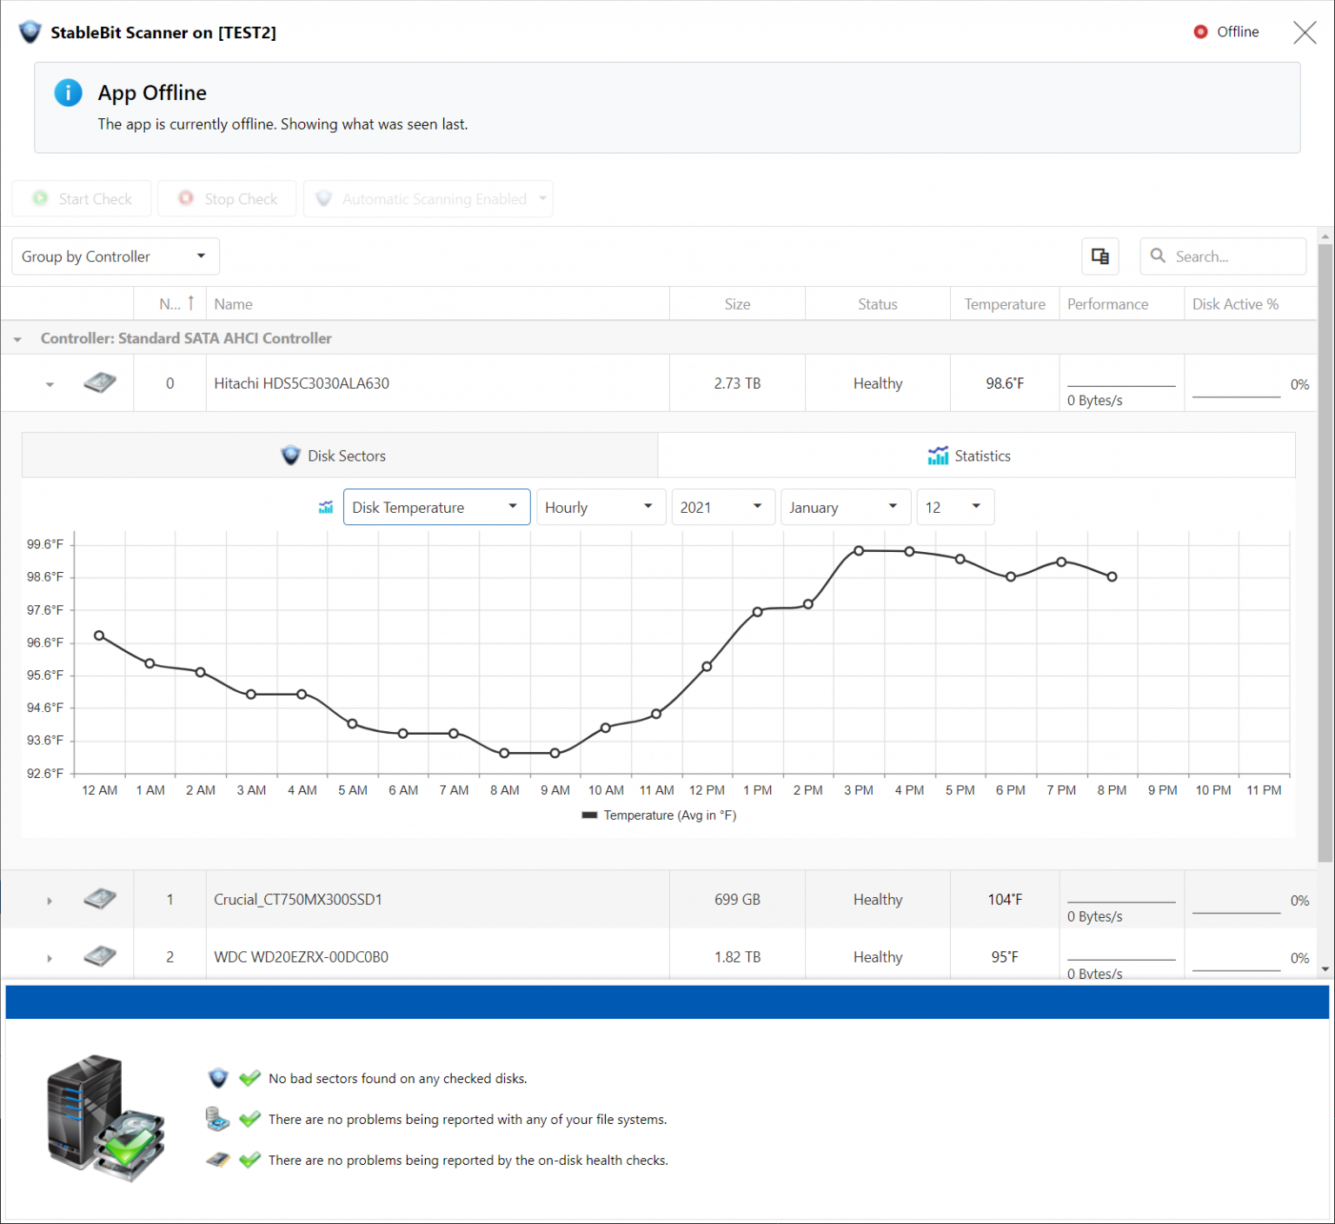Viewport: 1335px width, 1224px height.
Task: Collapse the Standard SATA AHCI Controller group
Action: coord(17,338)
